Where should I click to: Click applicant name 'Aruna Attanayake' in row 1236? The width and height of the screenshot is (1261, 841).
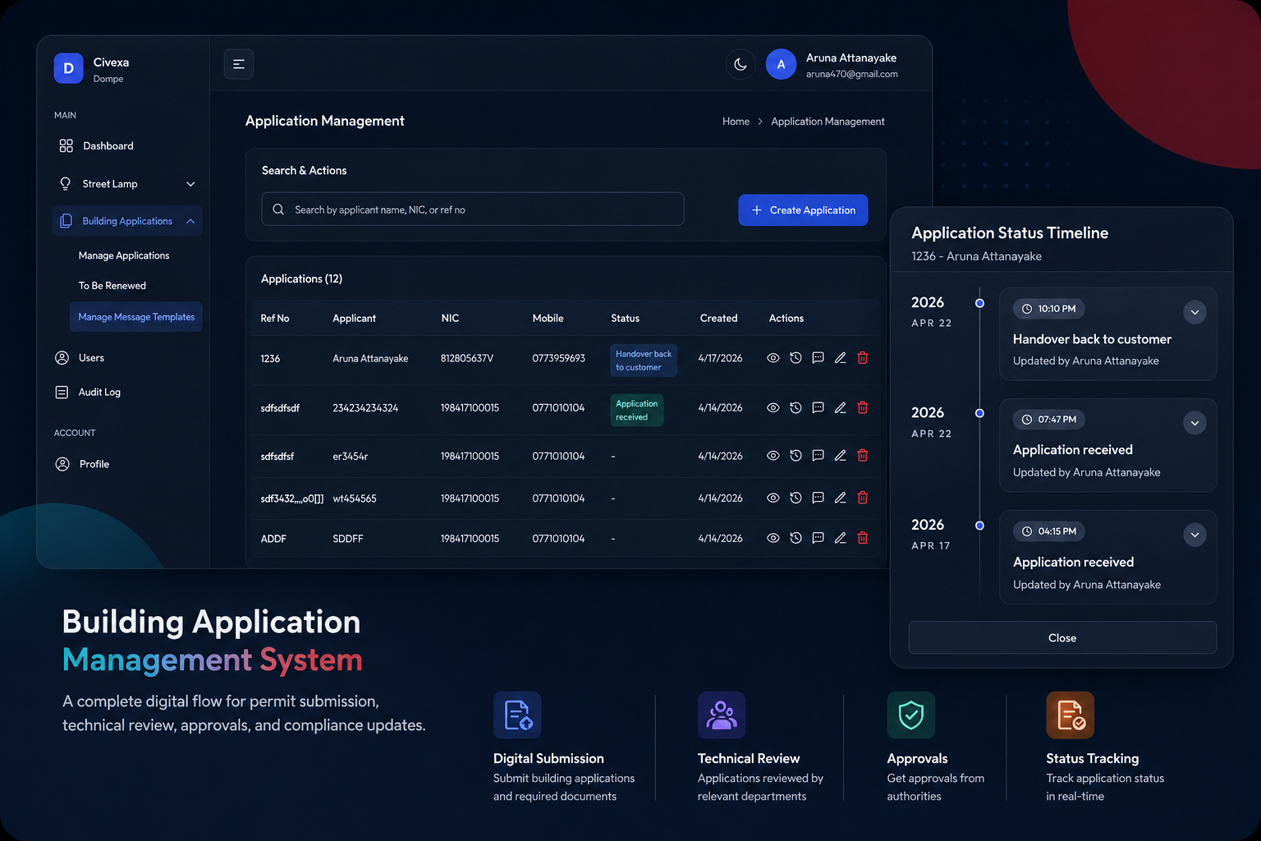tap(370, 359)
